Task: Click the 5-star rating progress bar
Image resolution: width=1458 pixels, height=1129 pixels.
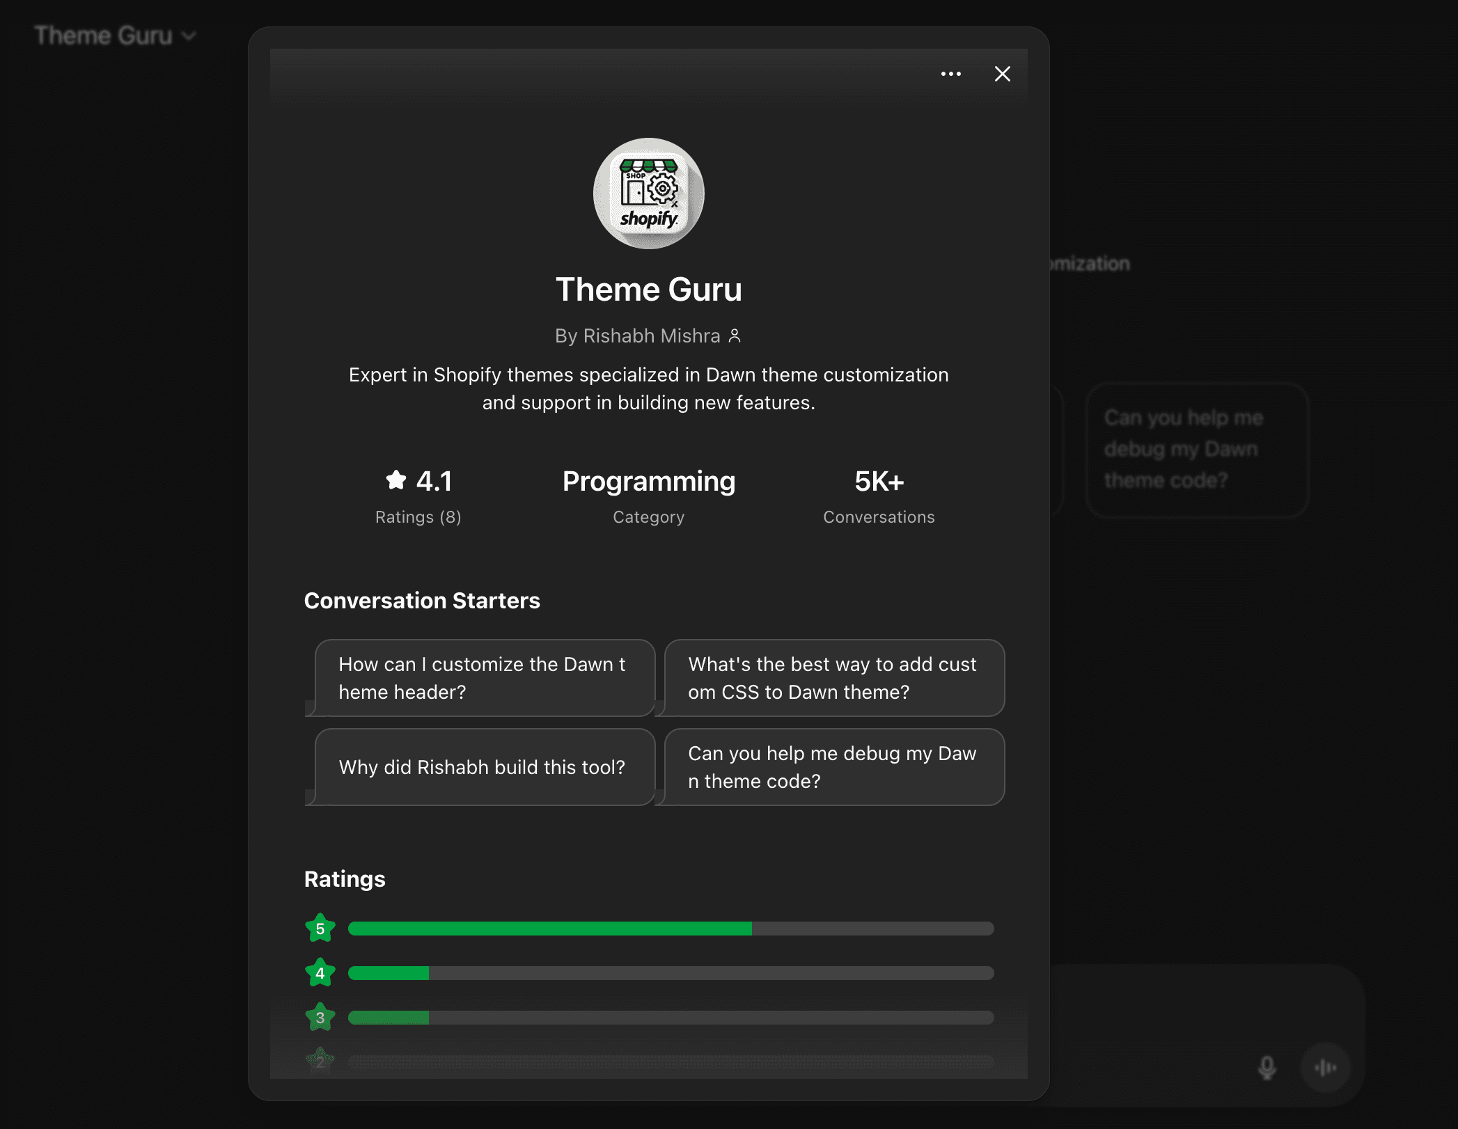Action: [x=671, y=929]
